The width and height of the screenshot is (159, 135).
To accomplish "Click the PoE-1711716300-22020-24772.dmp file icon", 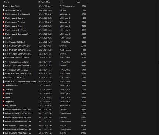I will click(x=3, y=54).
